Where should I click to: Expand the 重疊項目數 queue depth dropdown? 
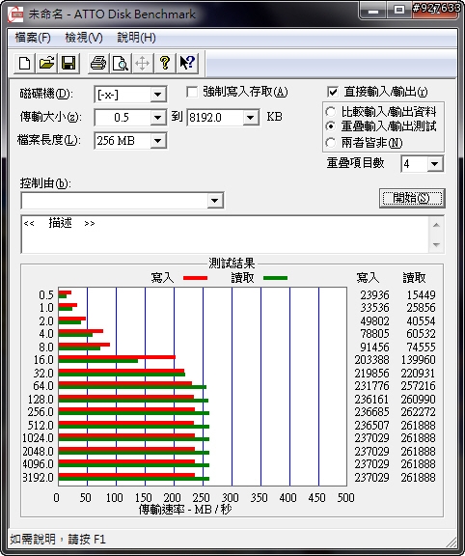434,164
